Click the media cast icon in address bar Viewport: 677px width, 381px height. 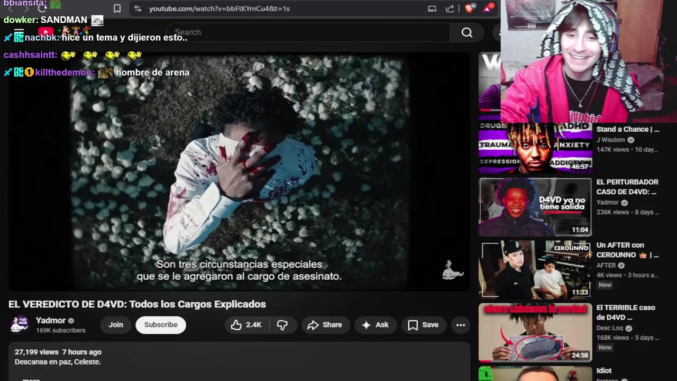point(432,8)
